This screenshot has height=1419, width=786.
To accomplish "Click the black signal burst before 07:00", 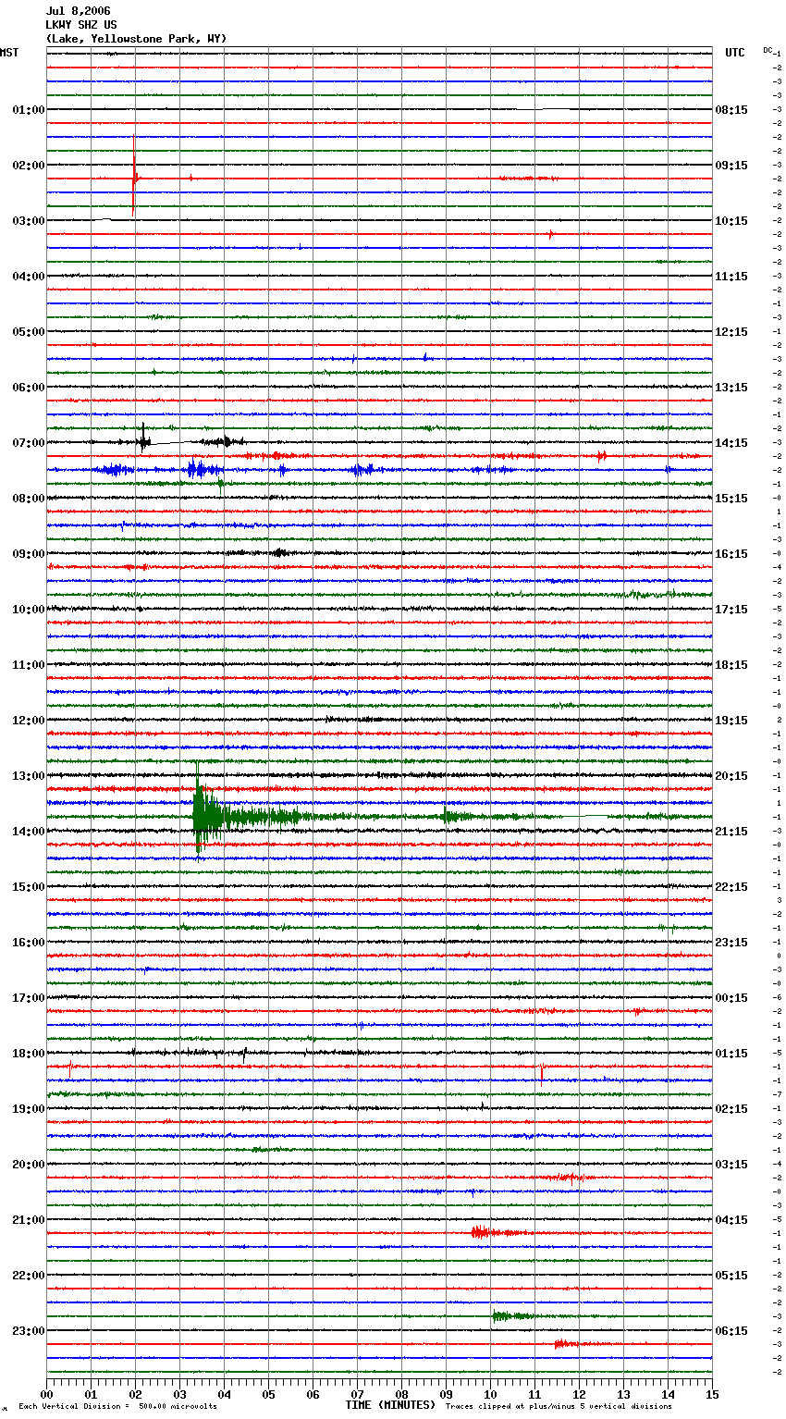I will tap(145, 440).
